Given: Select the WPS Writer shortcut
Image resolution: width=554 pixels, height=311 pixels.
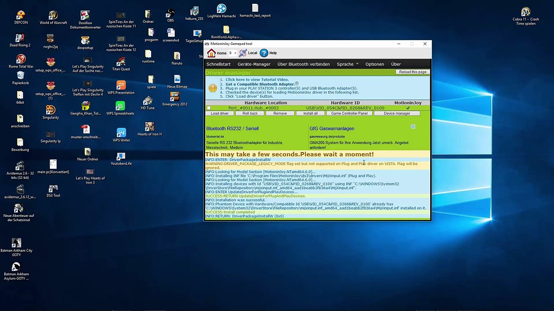Looking at the screenshot, I should coord(121,135).
